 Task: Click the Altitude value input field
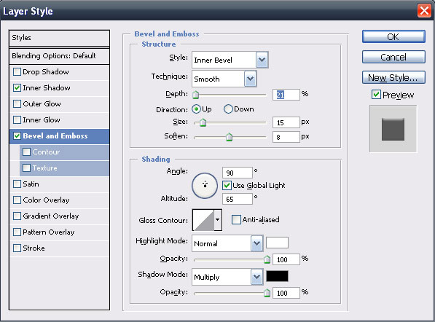point(238,199)
